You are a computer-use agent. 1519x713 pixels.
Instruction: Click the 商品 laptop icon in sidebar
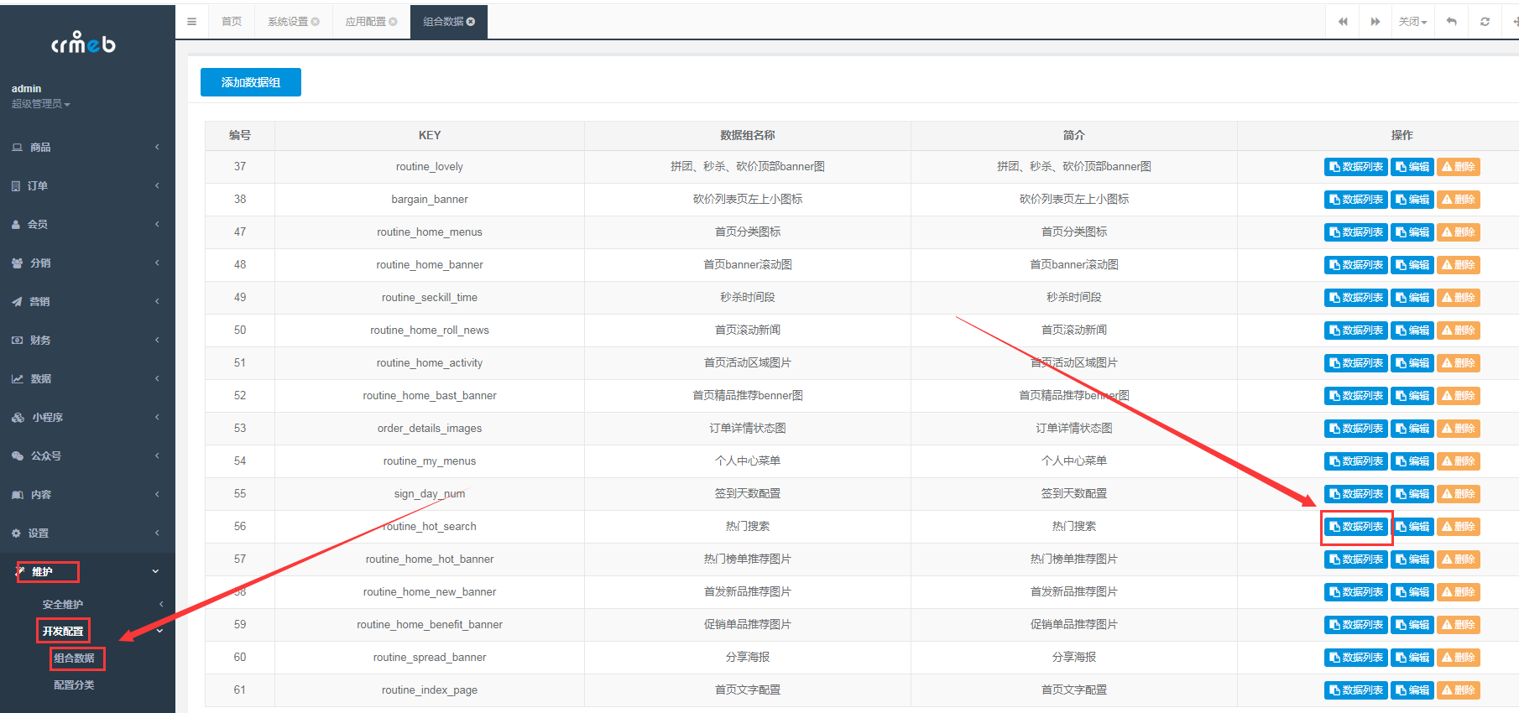click(x=17, y=147)
